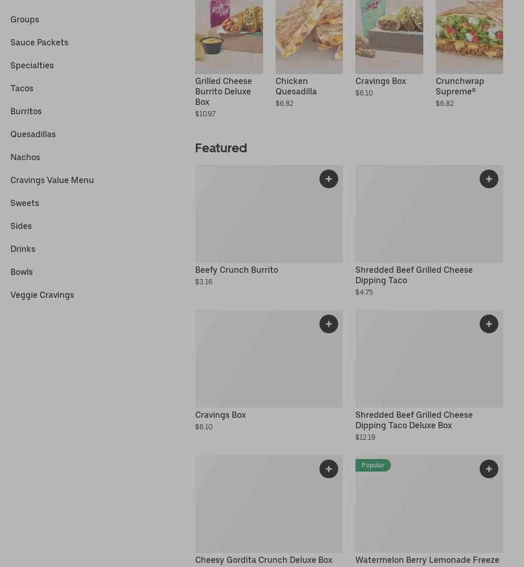Add Beefy Crunch Burrito with plus icon
The image size is (524, 567).
tap(328, 179)
